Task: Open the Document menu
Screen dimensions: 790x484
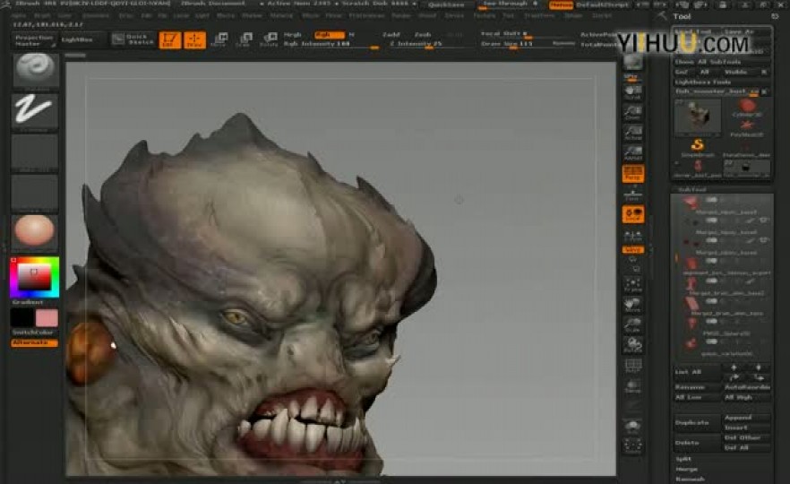Action: (95, 16)
